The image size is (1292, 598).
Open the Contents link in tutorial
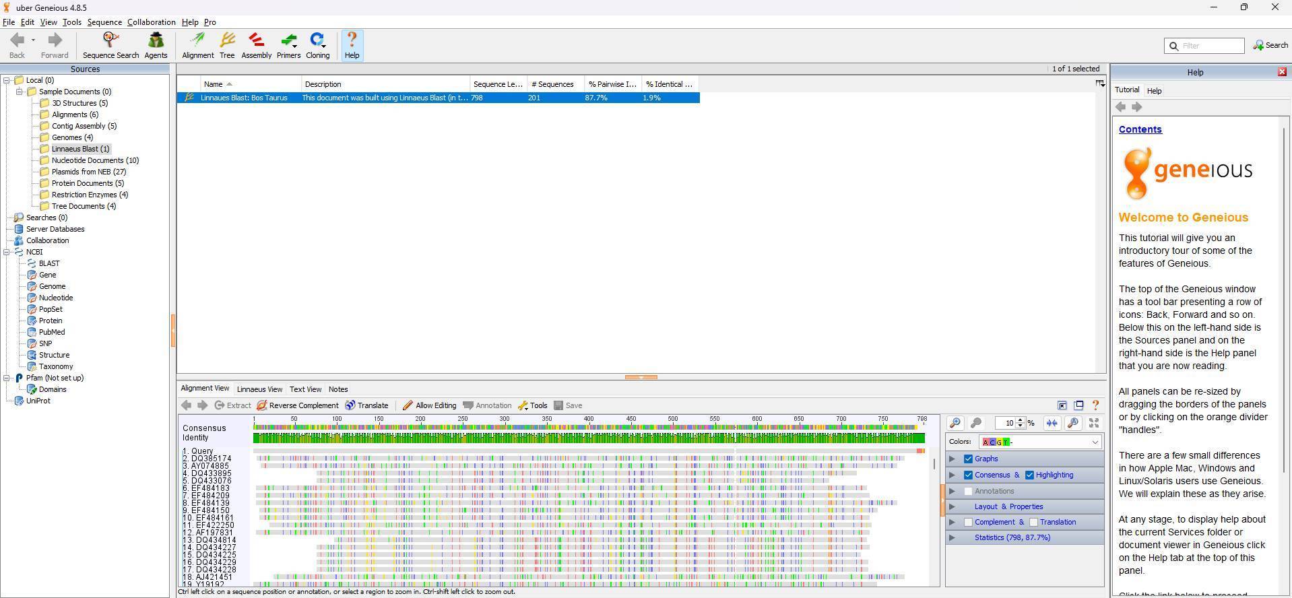click(x=1140, y=129)
